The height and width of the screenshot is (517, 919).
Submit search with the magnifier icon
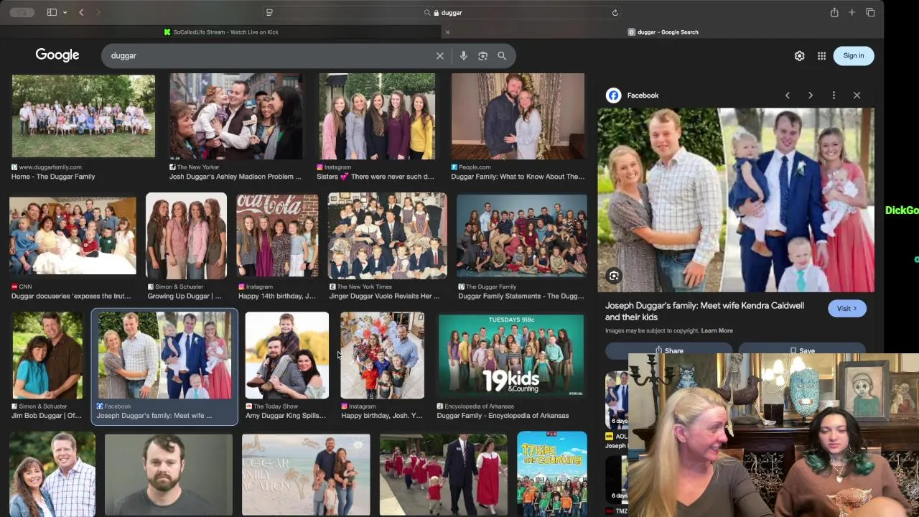coord(502,55)
